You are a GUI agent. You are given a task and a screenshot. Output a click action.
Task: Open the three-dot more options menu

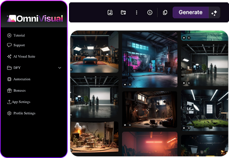(x=137, y=12)
